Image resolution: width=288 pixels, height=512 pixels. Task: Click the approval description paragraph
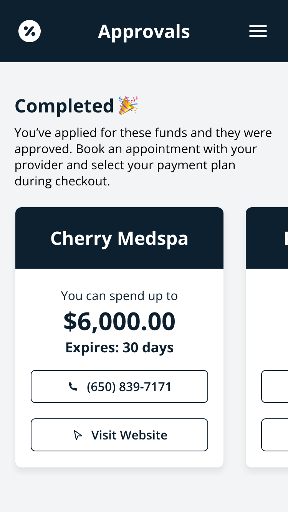143,157
